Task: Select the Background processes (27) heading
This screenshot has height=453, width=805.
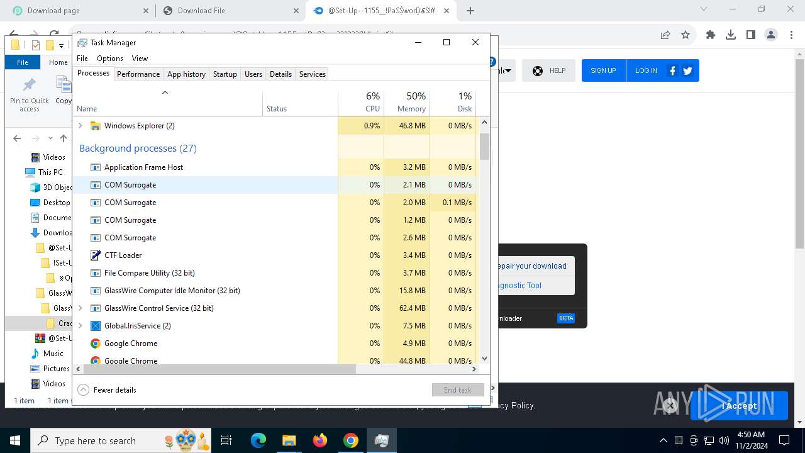Action: click(138, 148)
